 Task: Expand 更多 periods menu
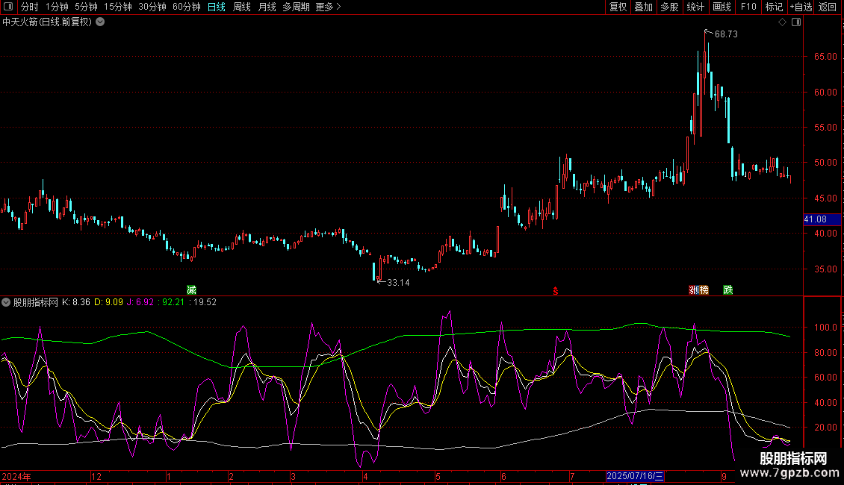(328, 7)
